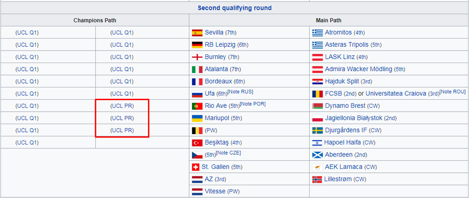Image resolution: width=469 pixels, height=198 pixels.
Task: Click the England flag beside Burnley
Action: point(197,57)
